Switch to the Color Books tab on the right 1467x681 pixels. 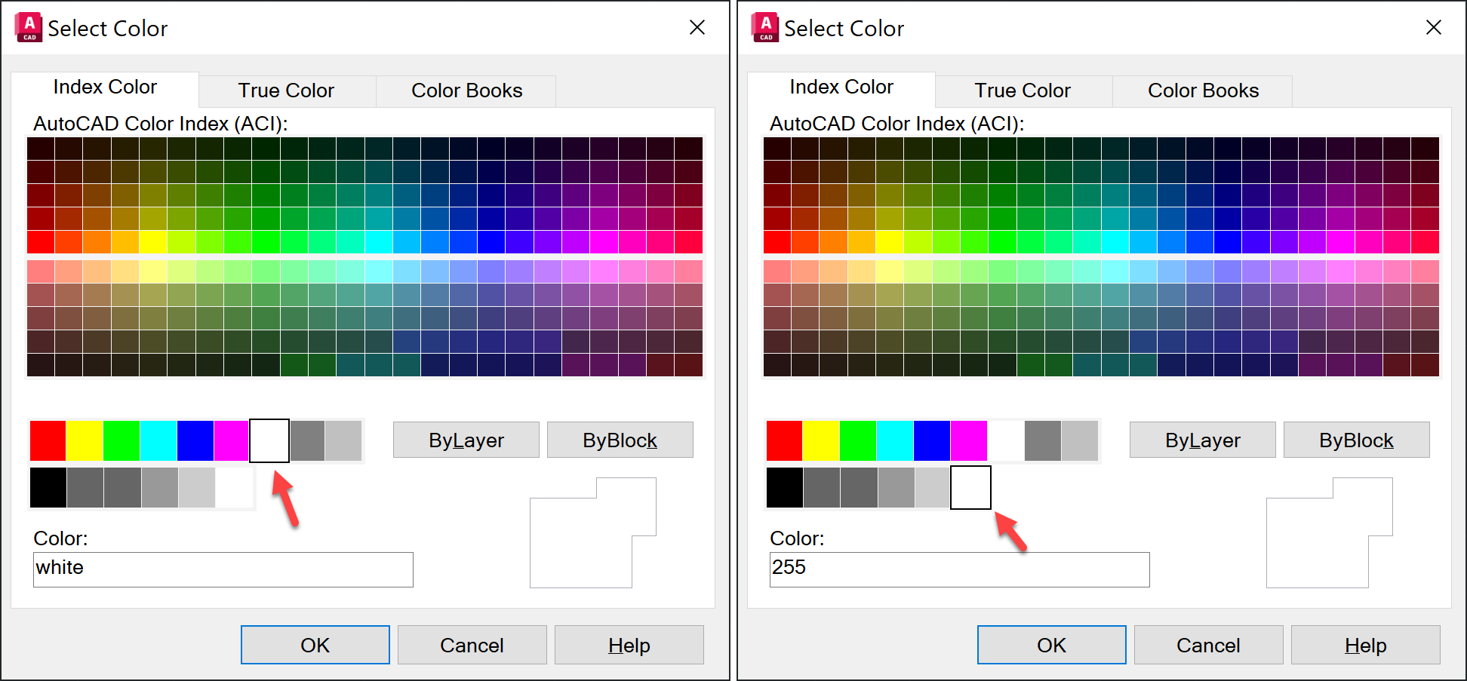coord(1203,90)
